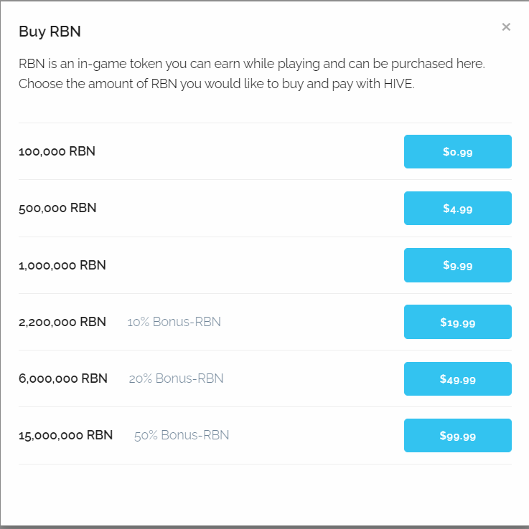
Task: Close the Buy RBN dialog
Action: tap(506, 27)
